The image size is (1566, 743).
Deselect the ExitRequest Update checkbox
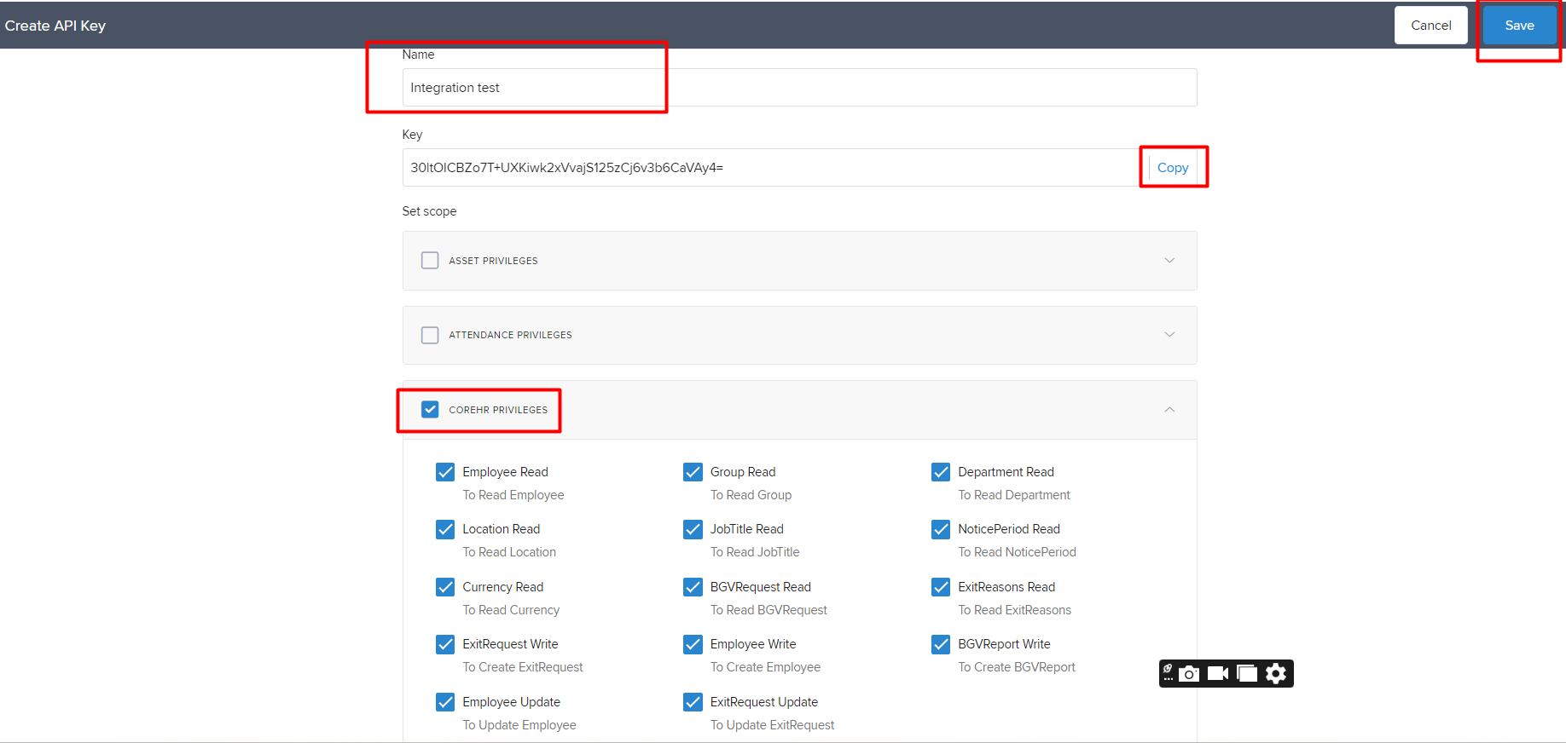(693, 702)
